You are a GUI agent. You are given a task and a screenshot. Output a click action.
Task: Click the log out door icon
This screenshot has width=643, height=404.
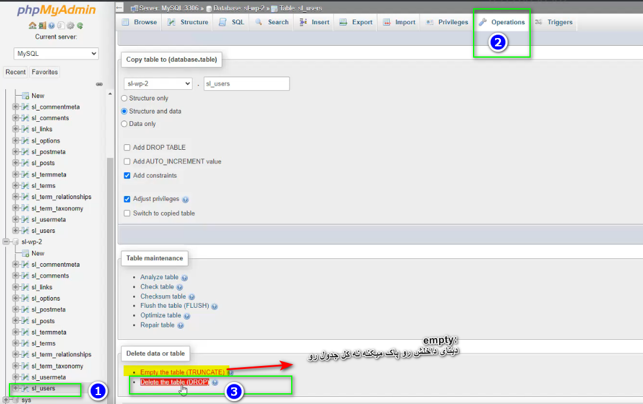point(42,26)
